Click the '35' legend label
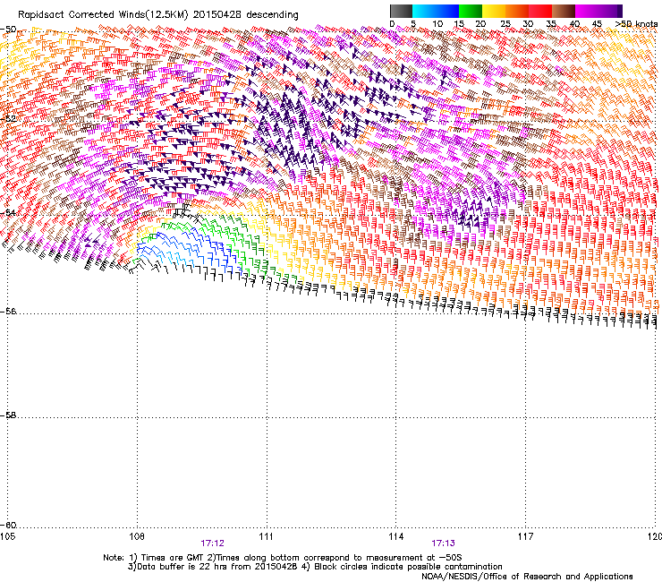 551,24
